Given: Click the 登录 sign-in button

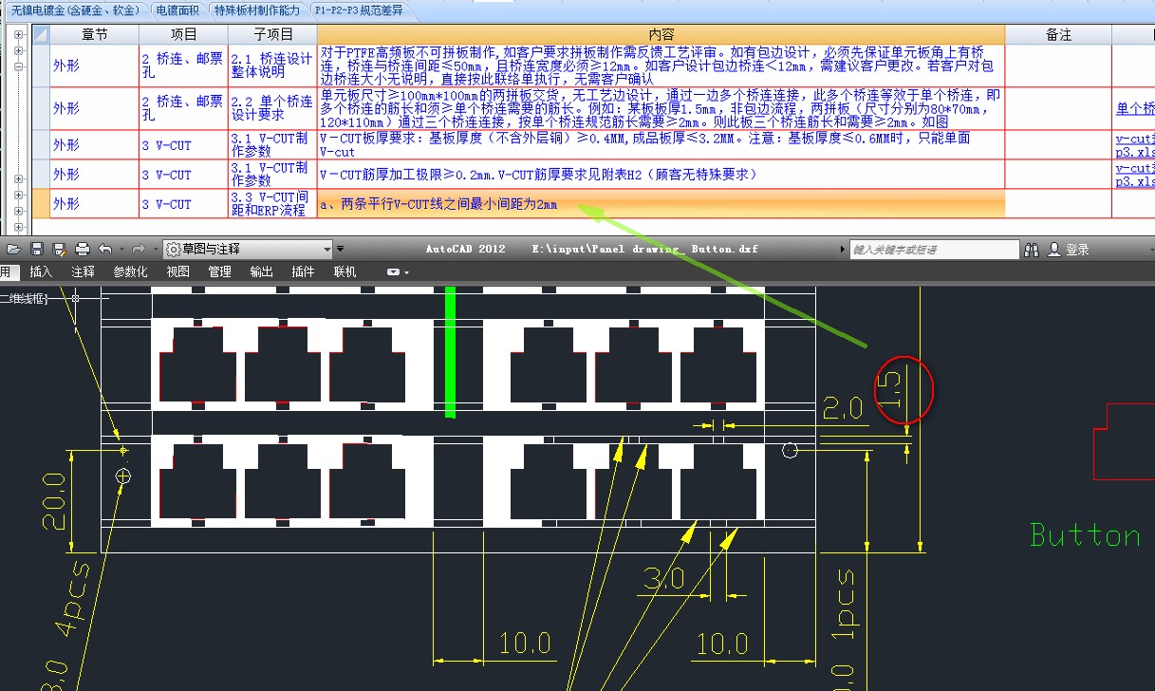Looking at the screenshot, I should pos(1069,250).
